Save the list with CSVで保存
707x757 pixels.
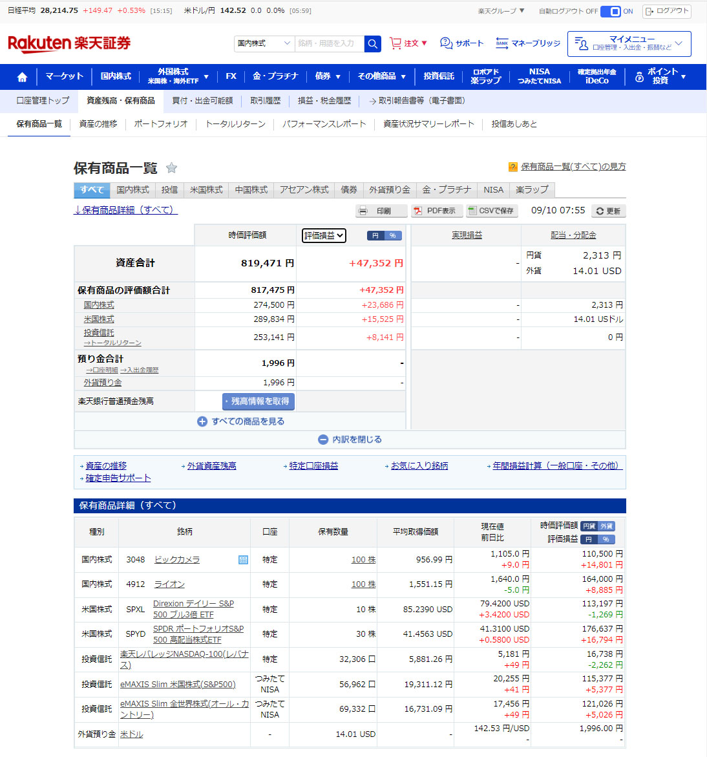491,211
